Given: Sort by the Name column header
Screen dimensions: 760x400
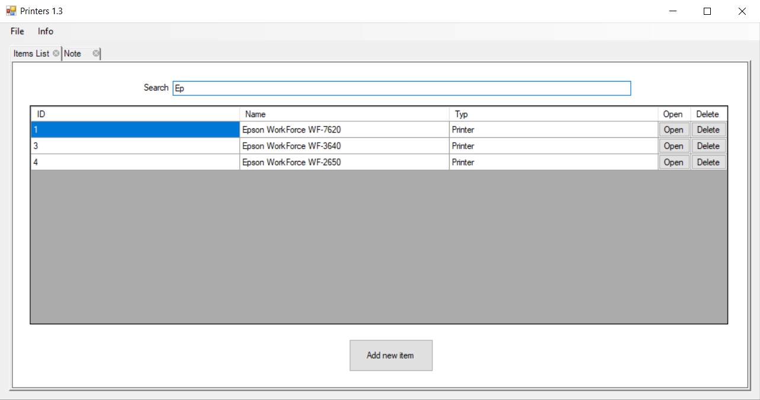Looking at the screenshot, I should (344, 114).
